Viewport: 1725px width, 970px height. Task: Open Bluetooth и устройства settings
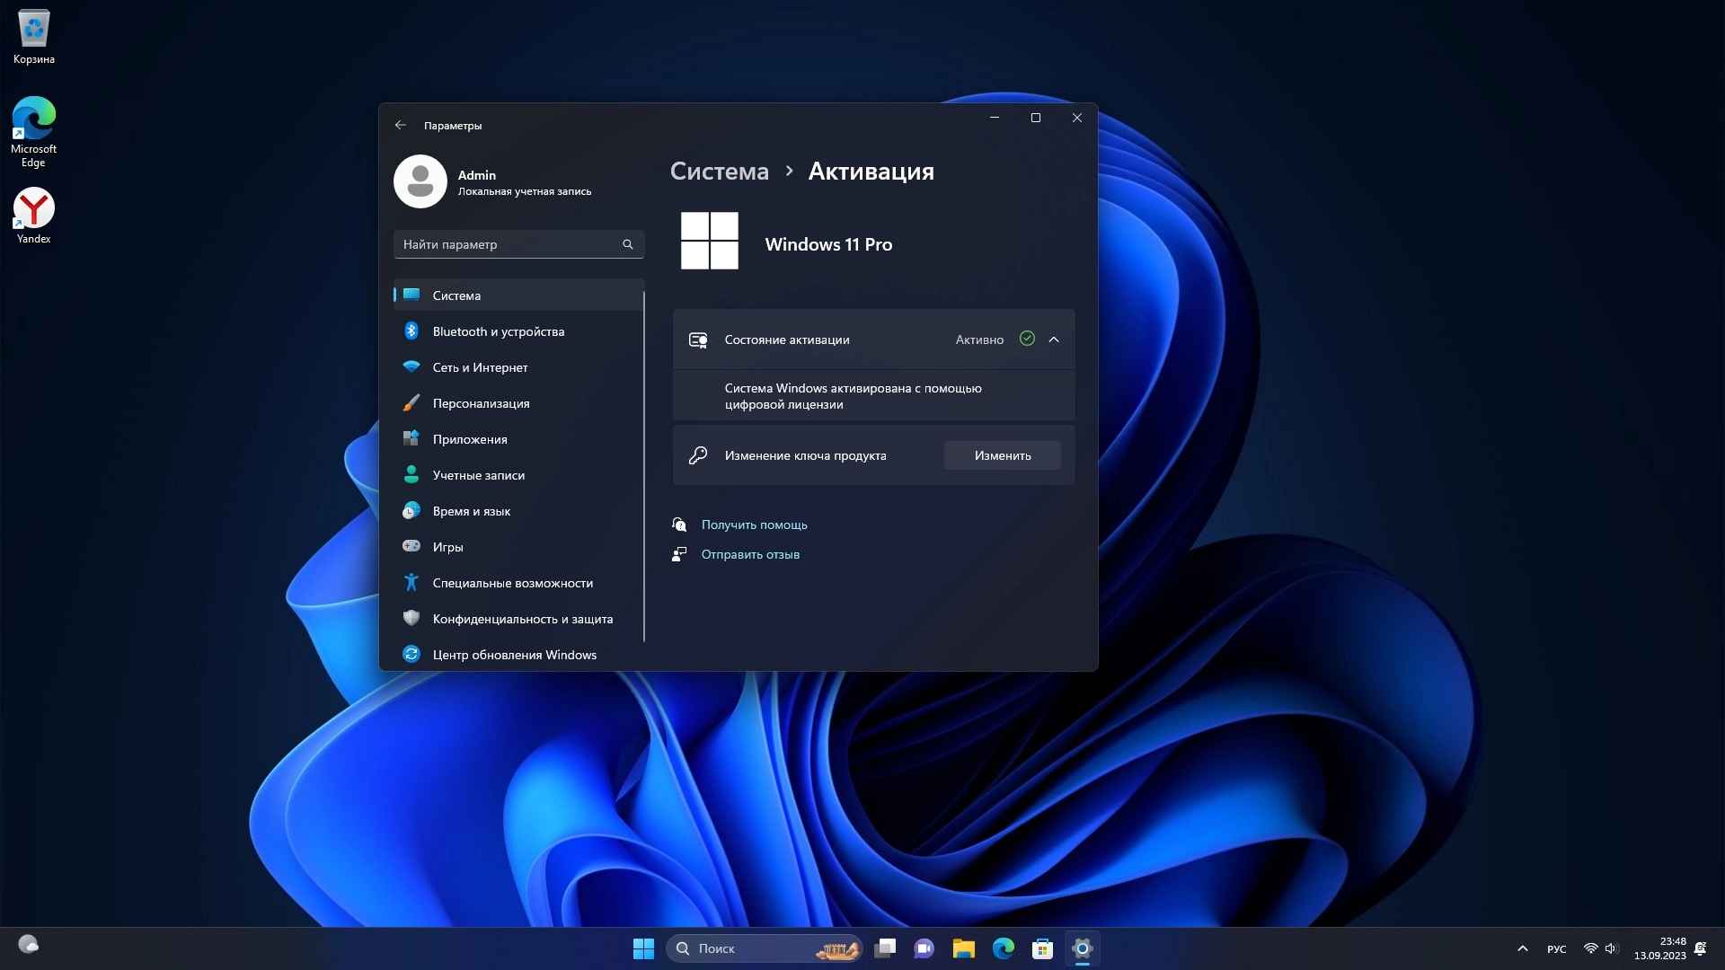pyautogui.click(x=498, y=331)
